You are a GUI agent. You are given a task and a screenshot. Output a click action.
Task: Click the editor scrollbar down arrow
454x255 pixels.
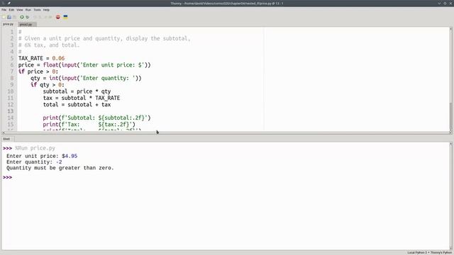[x=450, y=130]
